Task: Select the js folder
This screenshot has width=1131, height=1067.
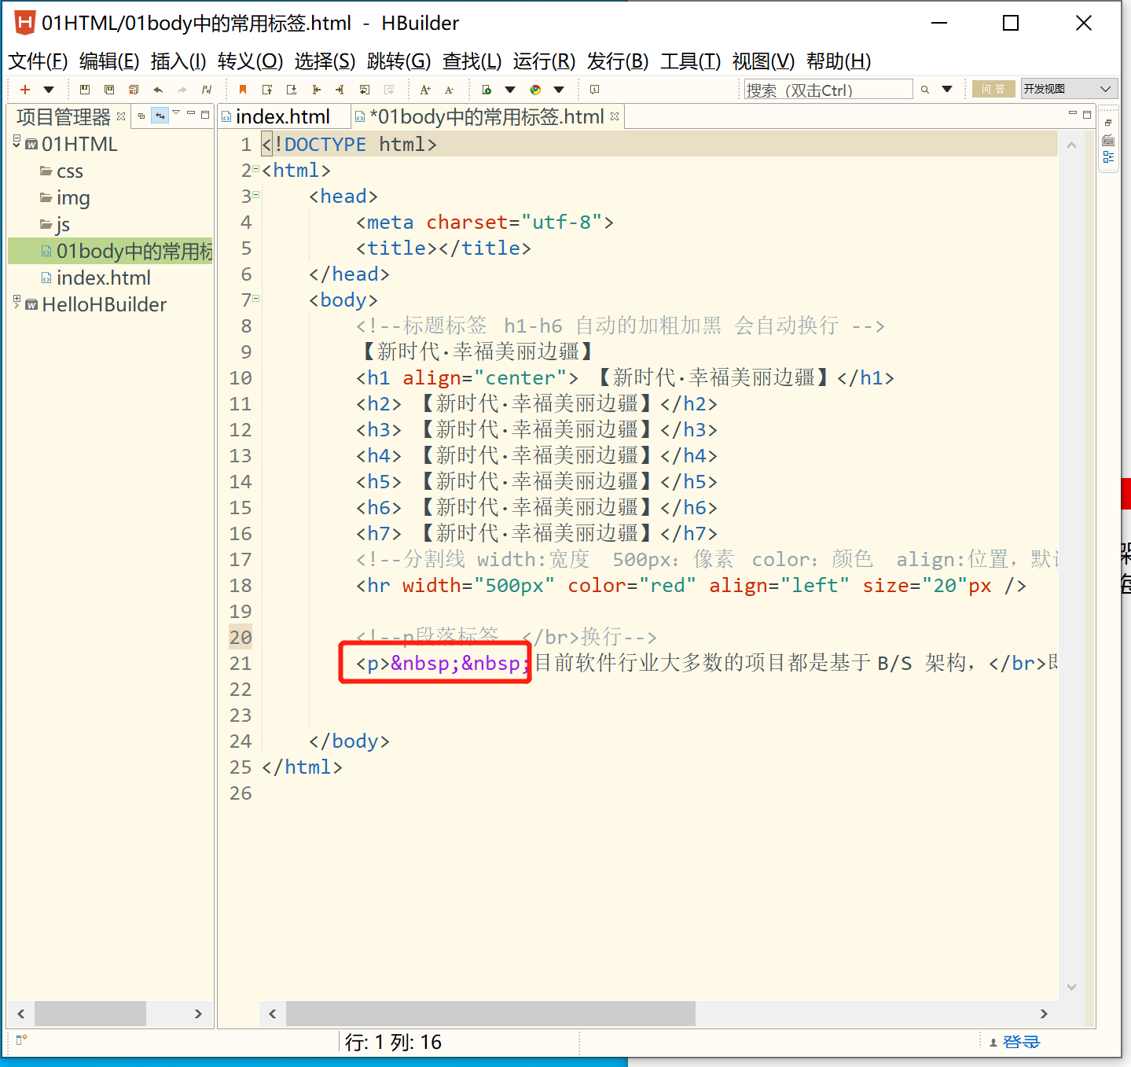Action: [x=62, y=224]
